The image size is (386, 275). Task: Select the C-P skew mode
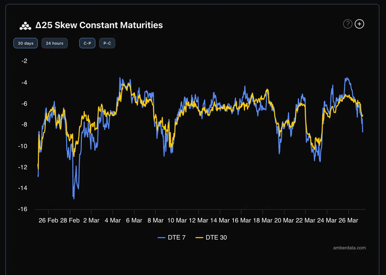87,43
